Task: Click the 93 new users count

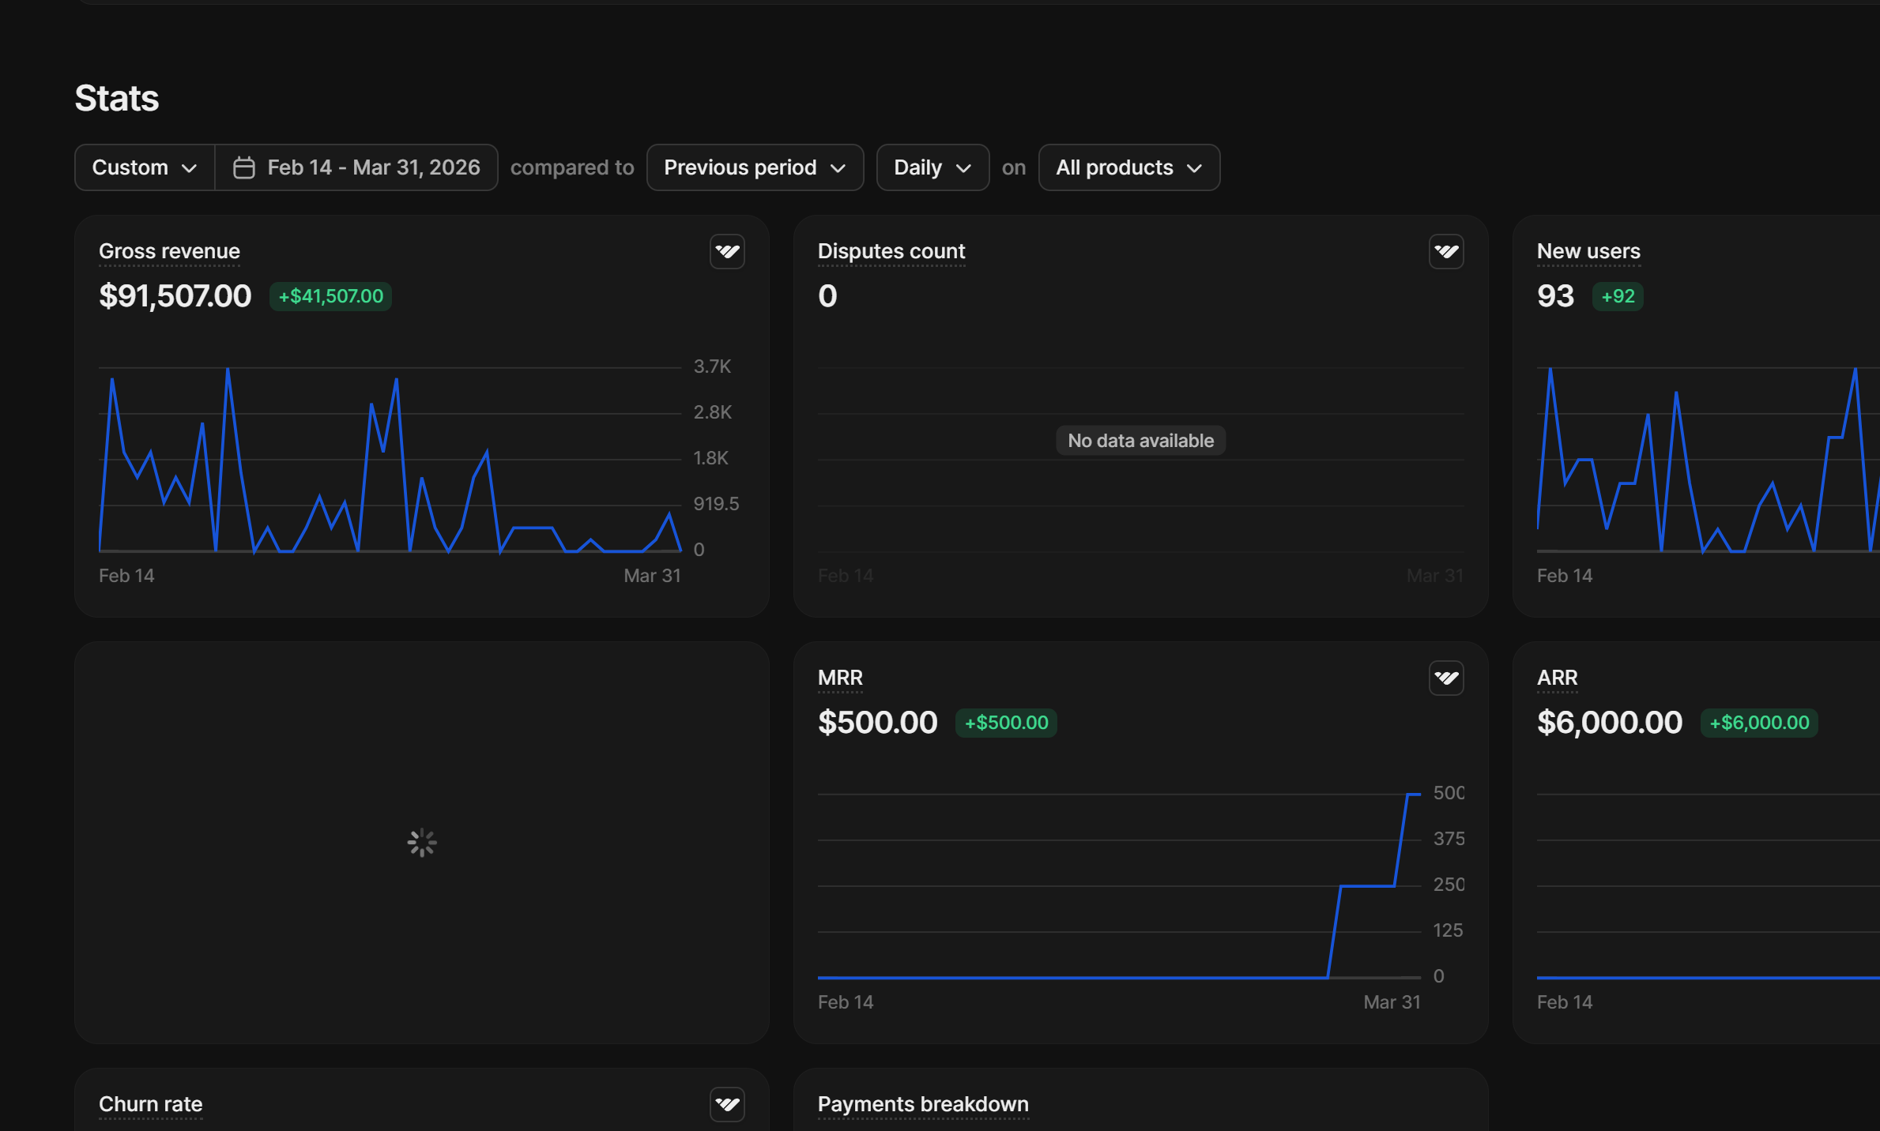Action: [1555, 296]
